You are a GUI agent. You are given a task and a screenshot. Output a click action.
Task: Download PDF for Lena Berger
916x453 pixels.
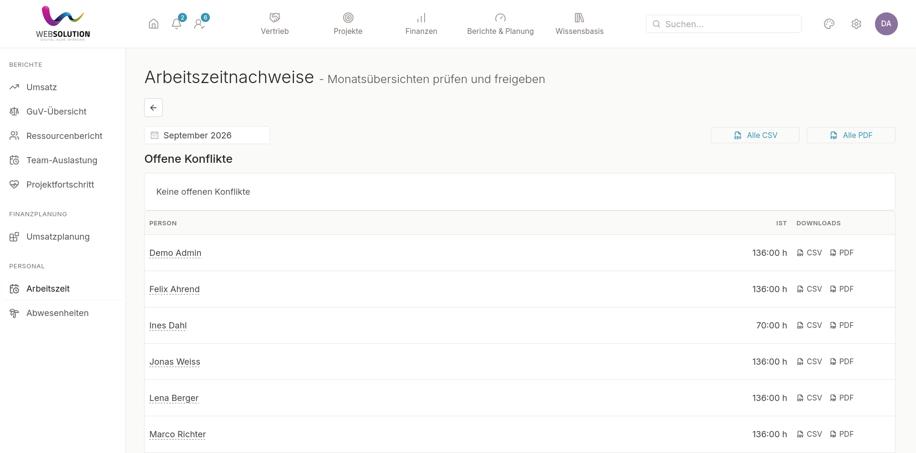(x=842, y=398)
